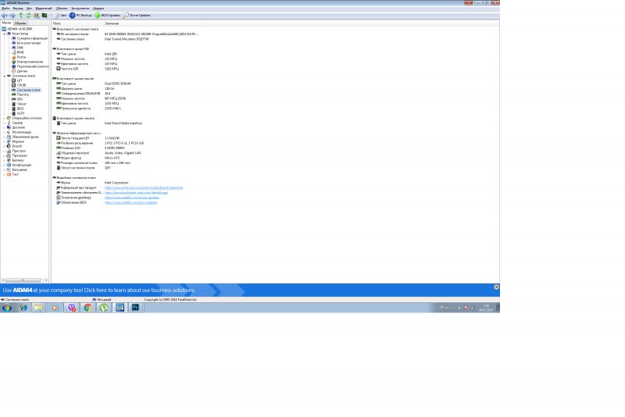Expand the Операційна система tree node
Viewport: 625px width, 417px height.
click(x=3, y=118)
